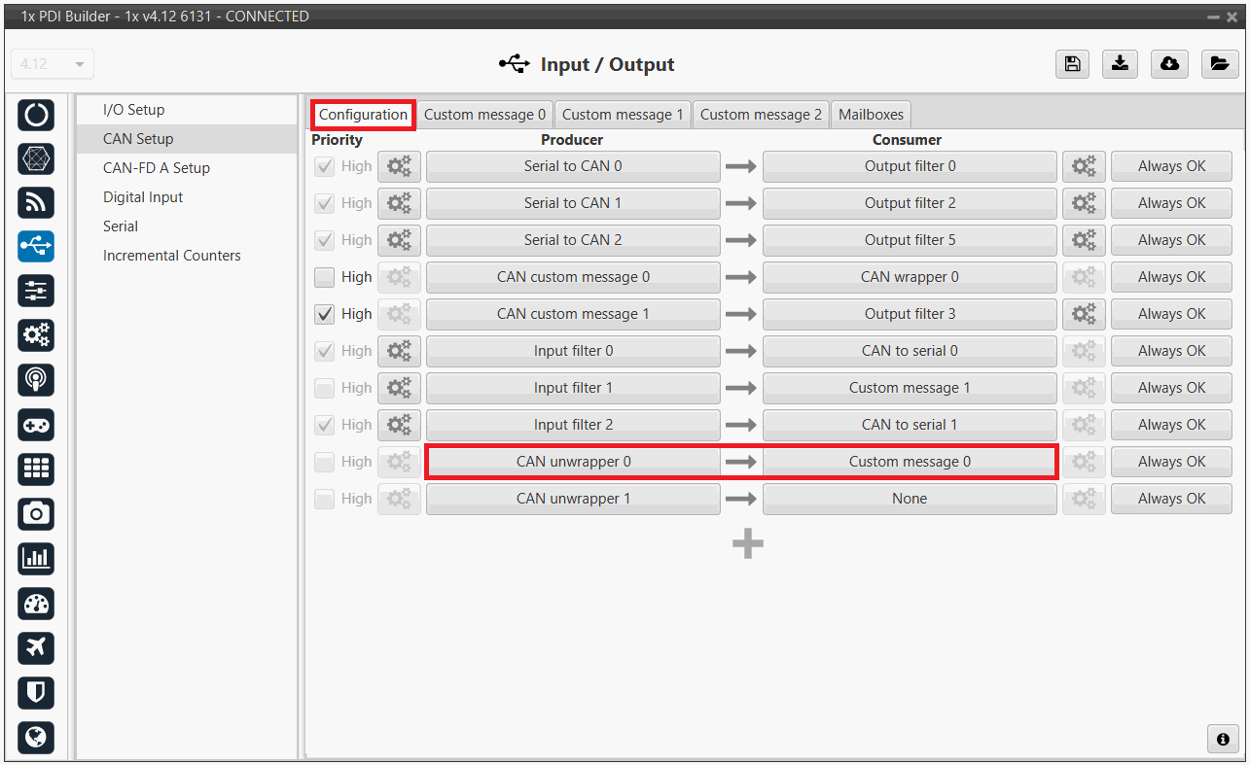The height and width of the screenshot is (765, 1250).
Task: Click the info icon at bottom right
Action: 1223,738
